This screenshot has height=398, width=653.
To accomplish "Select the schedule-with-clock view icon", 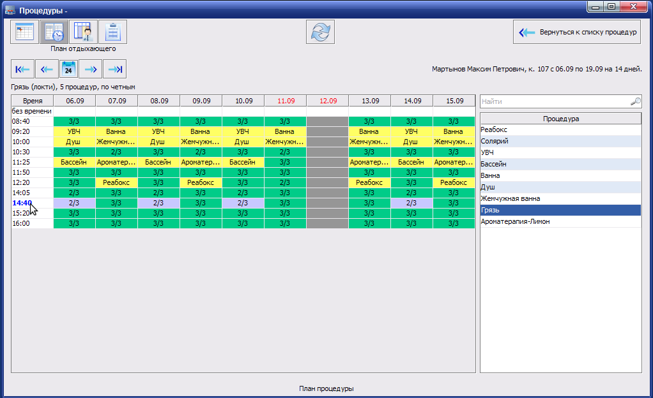I will 54,32.
